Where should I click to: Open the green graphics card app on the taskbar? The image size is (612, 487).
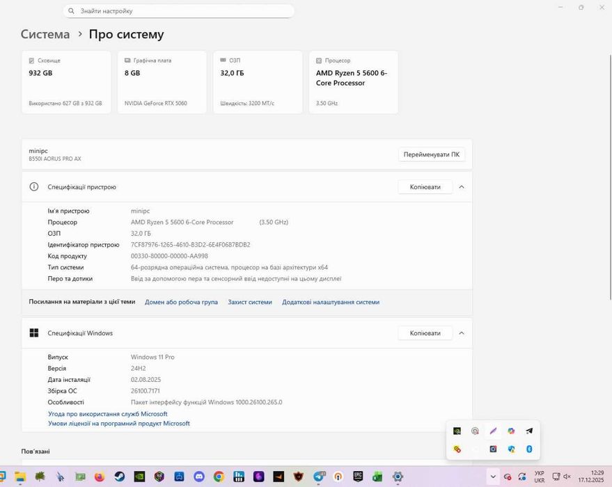pos(80,477)
